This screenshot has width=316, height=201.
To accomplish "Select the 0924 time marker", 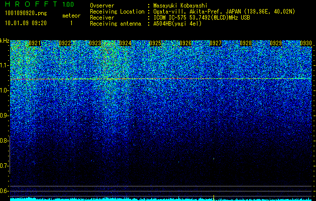I will click(125, 43).
